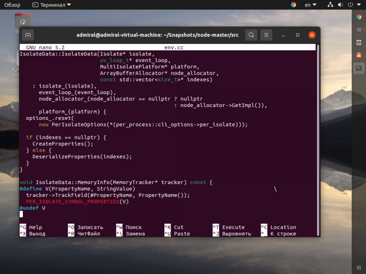Launch Rhythmbox from the dock
This screenshot has height=274, width=366.
pos(359,42)
